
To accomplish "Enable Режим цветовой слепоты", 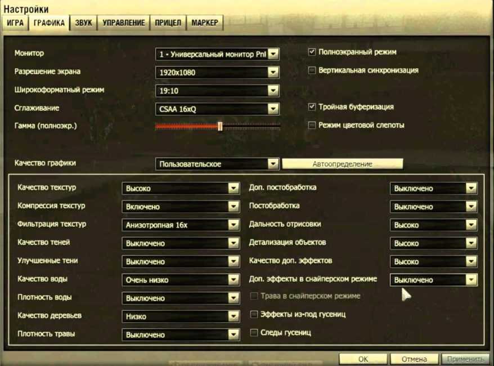I will coord(312,125).
